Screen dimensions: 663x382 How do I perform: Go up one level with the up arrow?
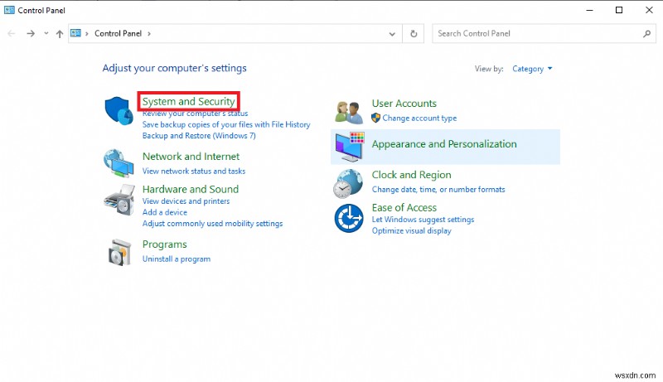coord(60,34)
